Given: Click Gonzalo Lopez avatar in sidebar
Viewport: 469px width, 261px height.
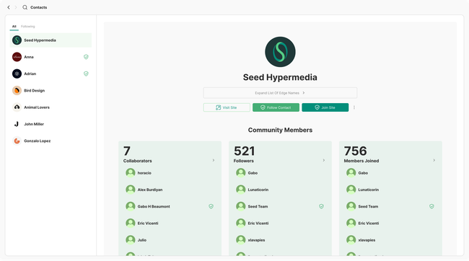Looking at the screenshot, I should coord(17,141).
